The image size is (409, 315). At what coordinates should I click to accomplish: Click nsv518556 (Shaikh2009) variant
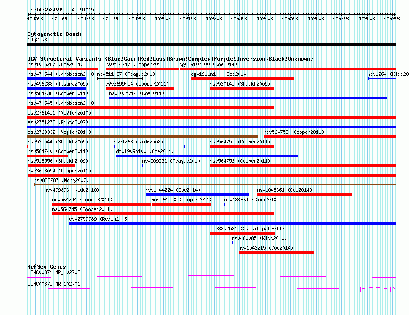pos(57,161)
